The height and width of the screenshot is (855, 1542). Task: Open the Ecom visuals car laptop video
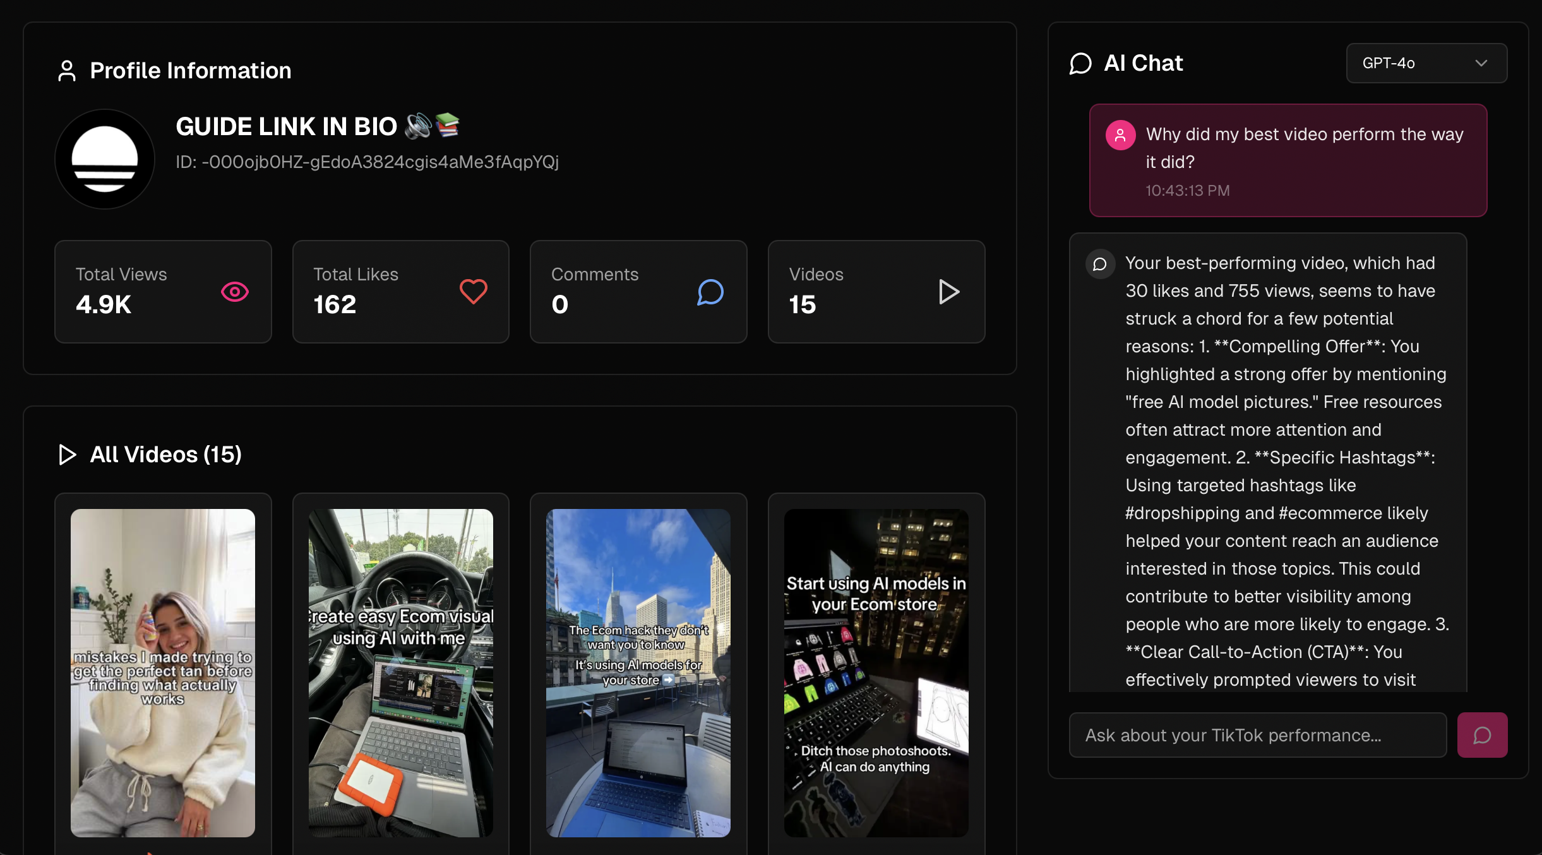click(x=400, y=673)
